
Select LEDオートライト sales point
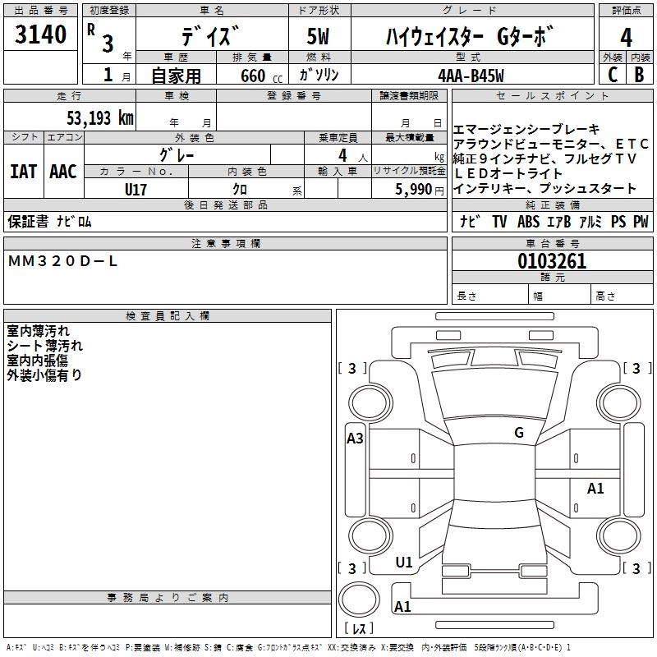pyautogui.click(x=508, y=173)
